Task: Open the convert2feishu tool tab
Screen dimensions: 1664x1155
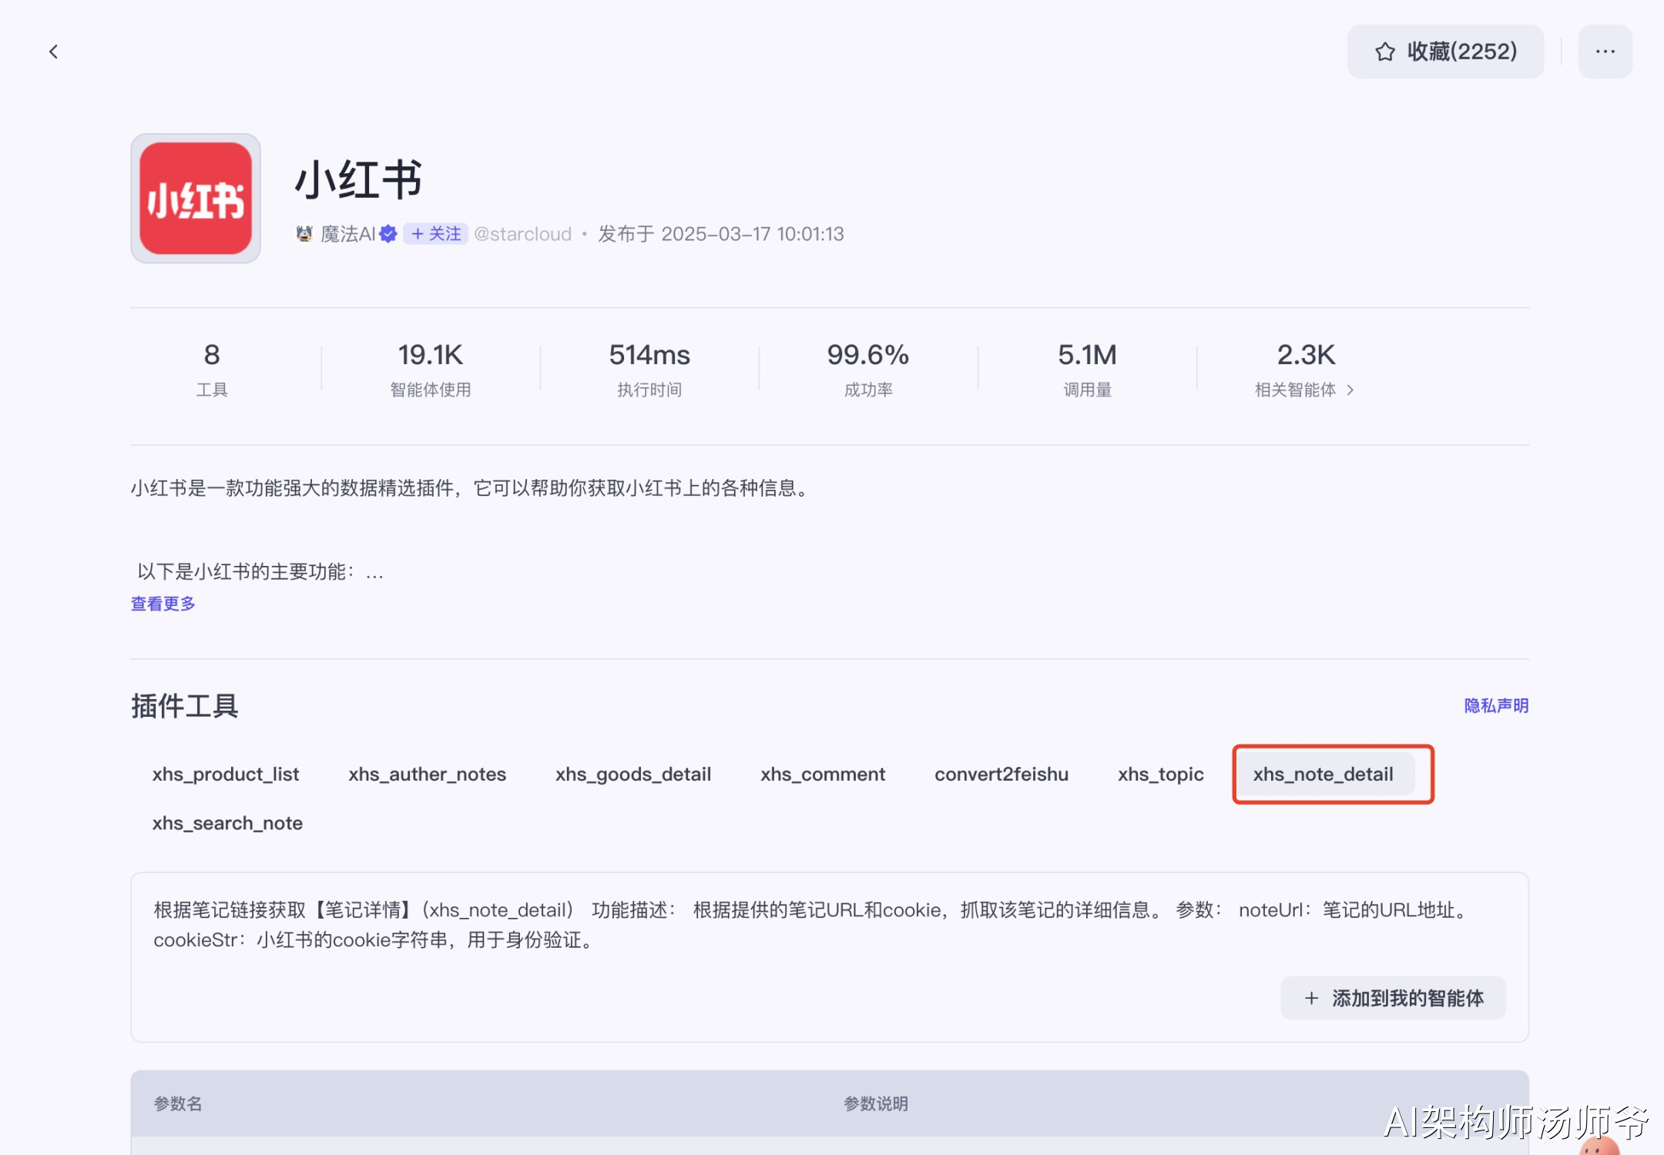Action: tap(1001, 774)
